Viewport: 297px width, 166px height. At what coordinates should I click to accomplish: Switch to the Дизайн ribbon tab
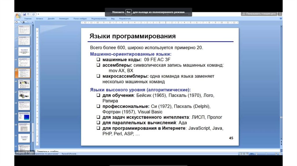(x=51, y=19)
